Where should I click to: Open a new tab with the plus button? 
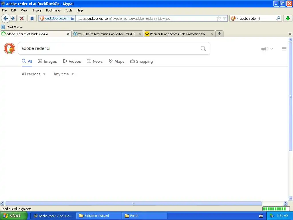pos(219,34)
